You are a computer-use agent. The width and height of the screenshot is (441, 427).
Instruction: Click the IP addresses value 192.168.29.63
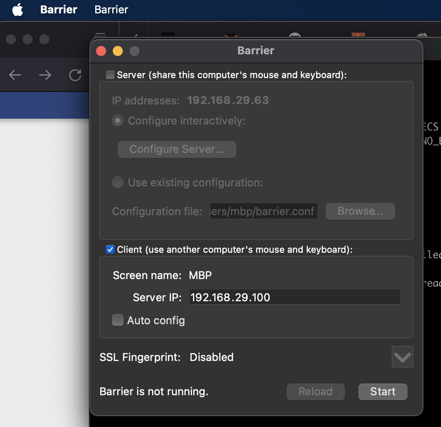[228, 100]
